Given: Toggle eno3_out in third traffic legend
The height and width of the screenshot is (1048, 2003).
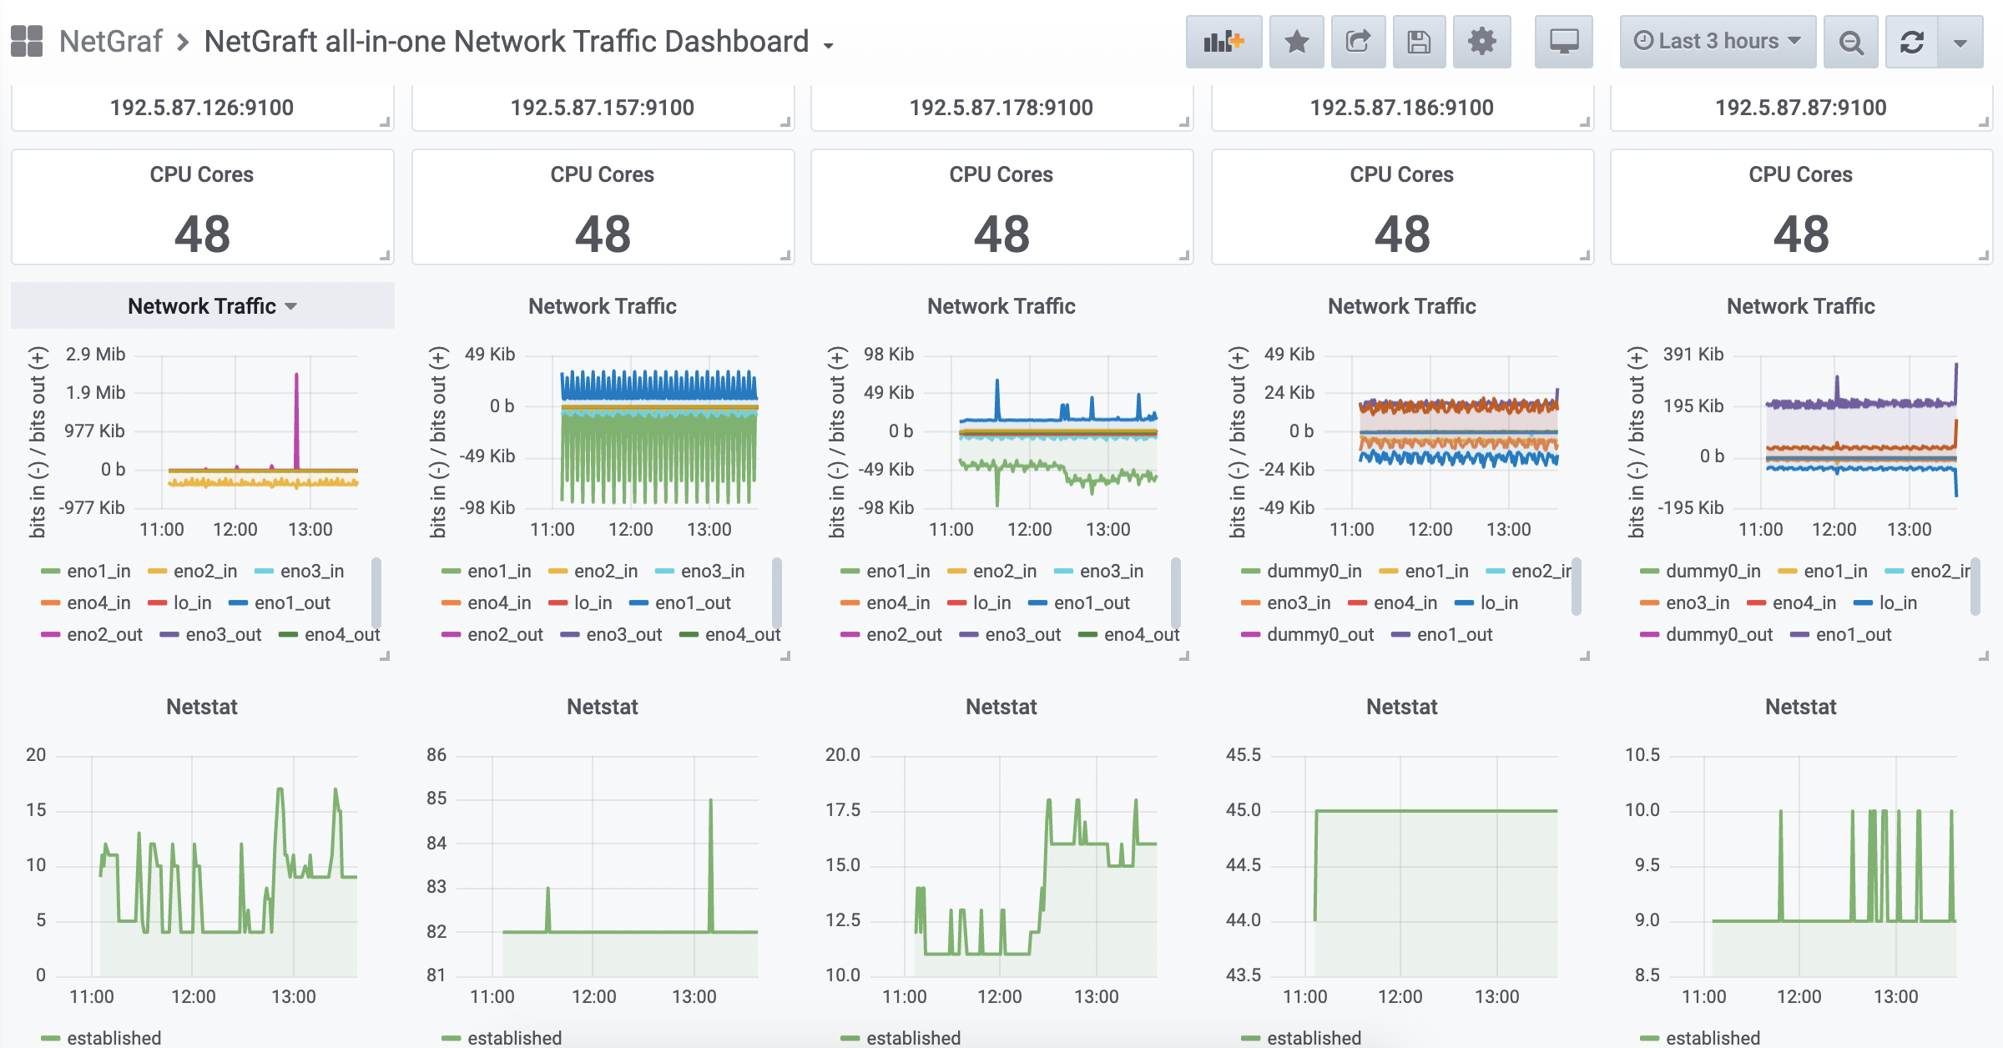Looking at the screenshot, I should pyautogui.click(x=1022, y=634).
